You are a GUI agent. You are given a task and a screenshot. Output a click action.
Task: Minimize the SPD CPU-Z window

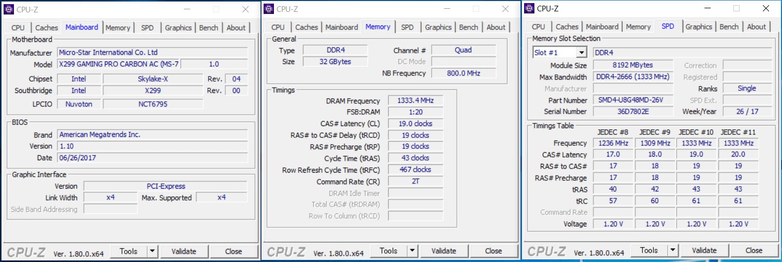pos(707,8)
